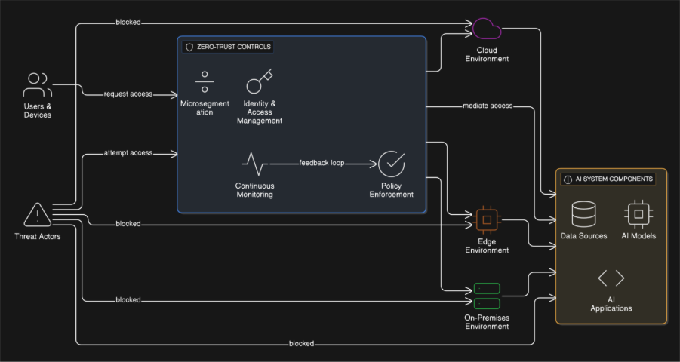Click the 'On-Premises Environment' caption

point(487,322)
